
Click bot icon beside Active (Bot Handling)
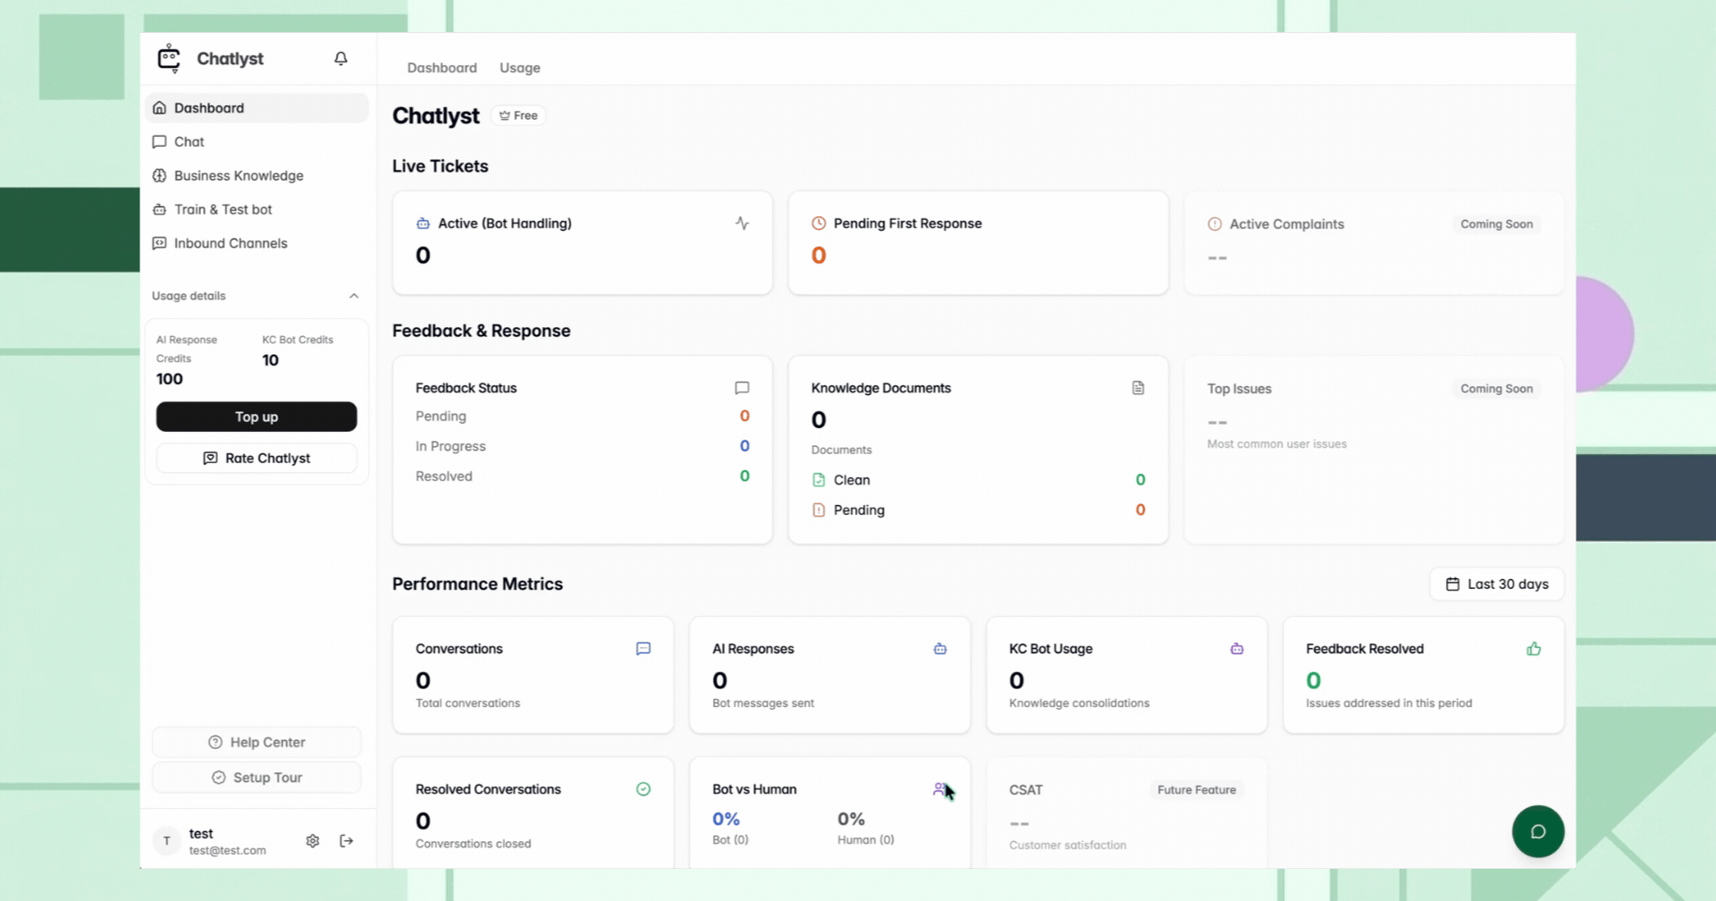pos(423,223)
